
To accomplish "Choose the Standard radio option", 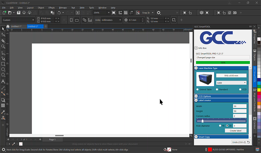I will click(217, 89).
